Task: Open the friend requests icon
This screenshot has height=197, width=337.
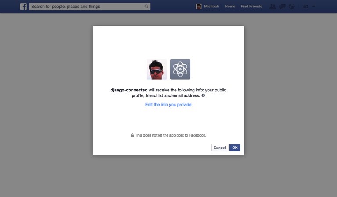Action: 272,7
